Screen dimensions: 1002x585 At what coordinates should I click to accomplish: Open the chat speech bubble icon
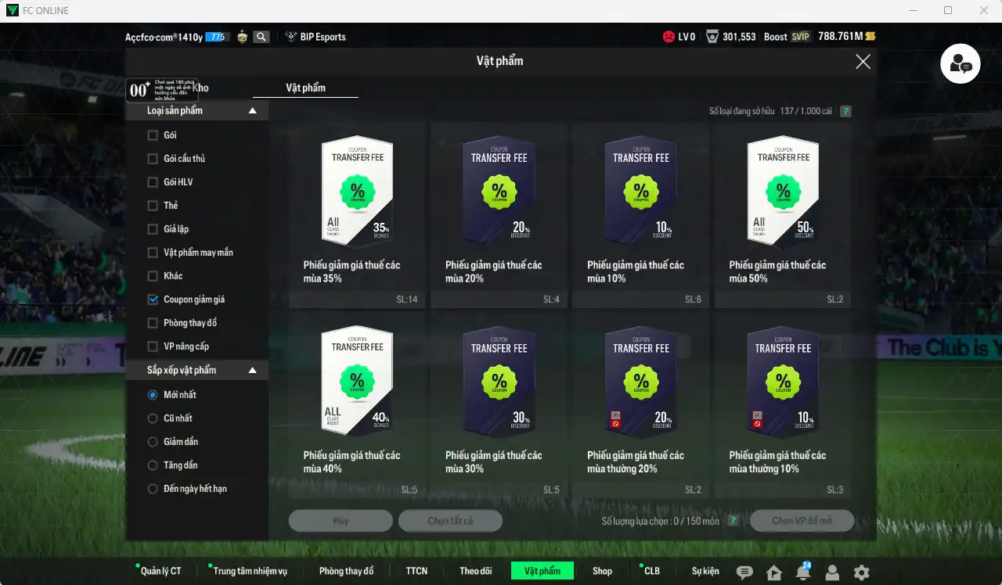[x=744, y=572]
